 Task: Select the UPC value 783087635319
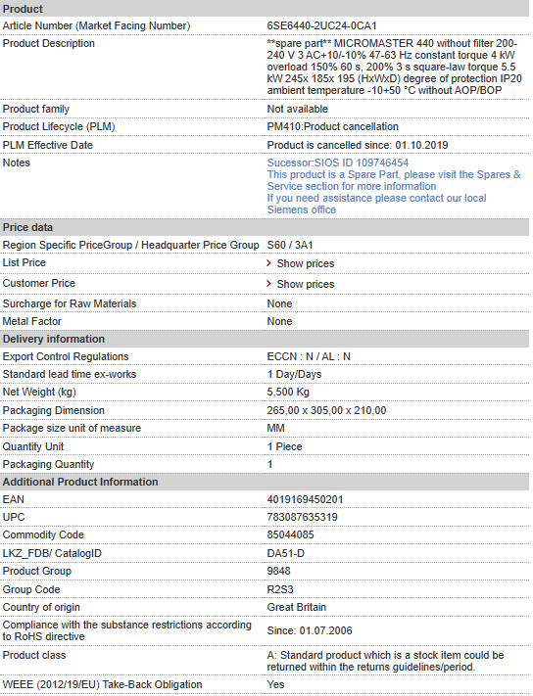pyautogui.click(x=302, y=518)
